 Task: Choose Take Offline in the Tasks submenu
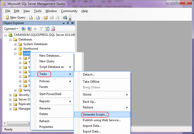click(x=102, y=82)
